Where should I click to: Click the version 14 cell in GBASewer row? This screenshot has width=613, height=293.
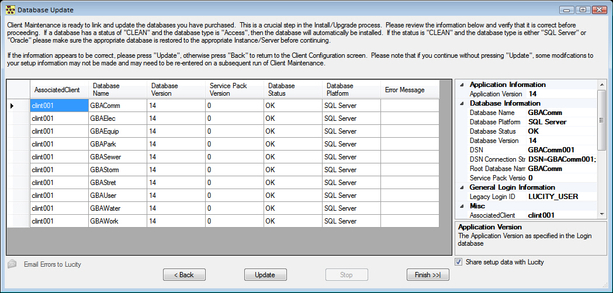pyautogui.click(x=176, y=157)
